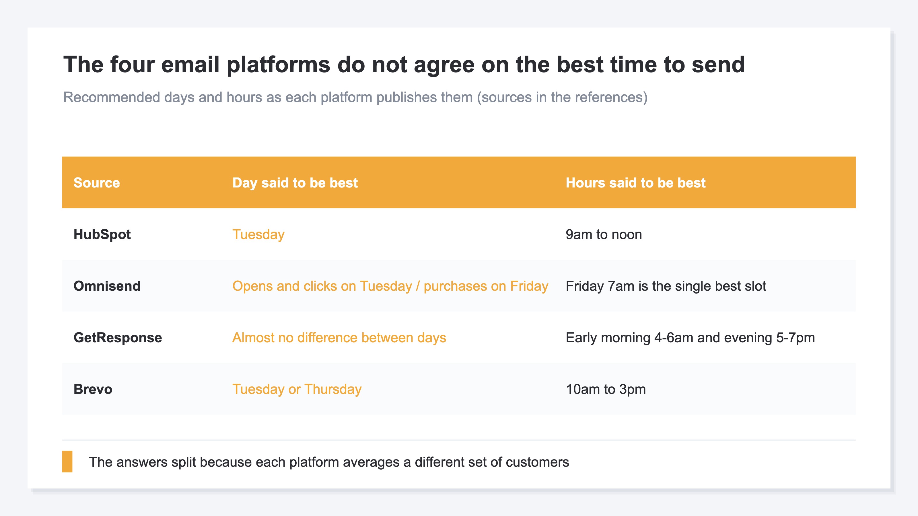Click the orange accent bar by the footnote
Screen dimensions: 918x516
(x=67, y=462)
